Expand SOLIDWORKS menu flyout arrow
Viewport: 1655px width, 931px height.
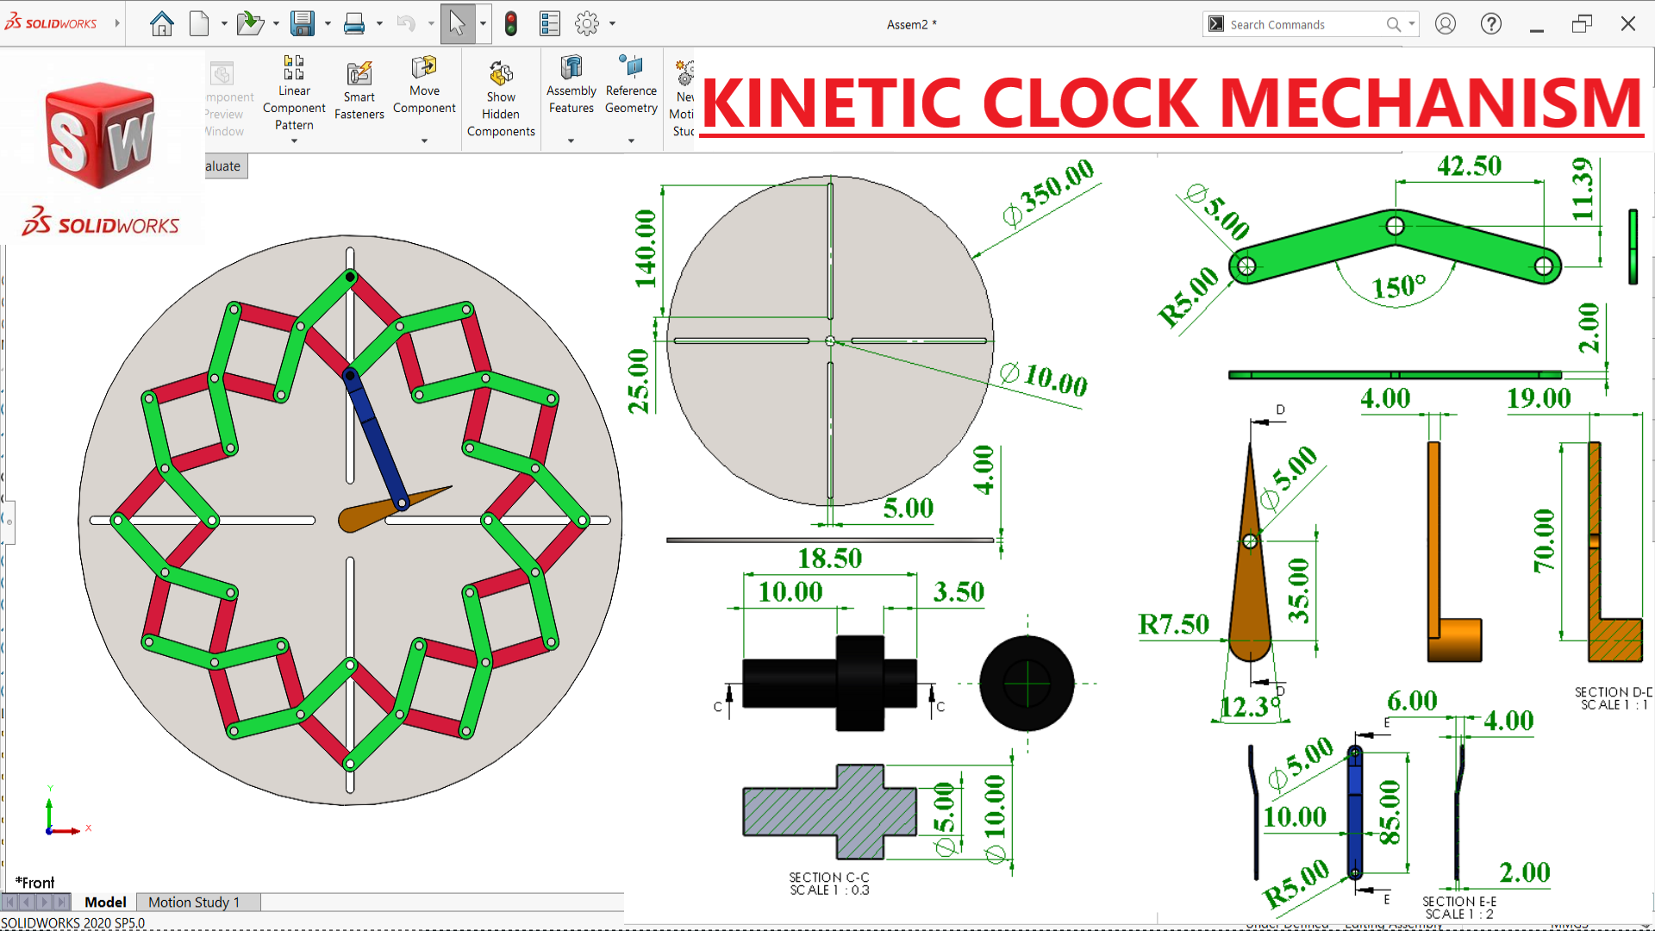click(117, 23)
